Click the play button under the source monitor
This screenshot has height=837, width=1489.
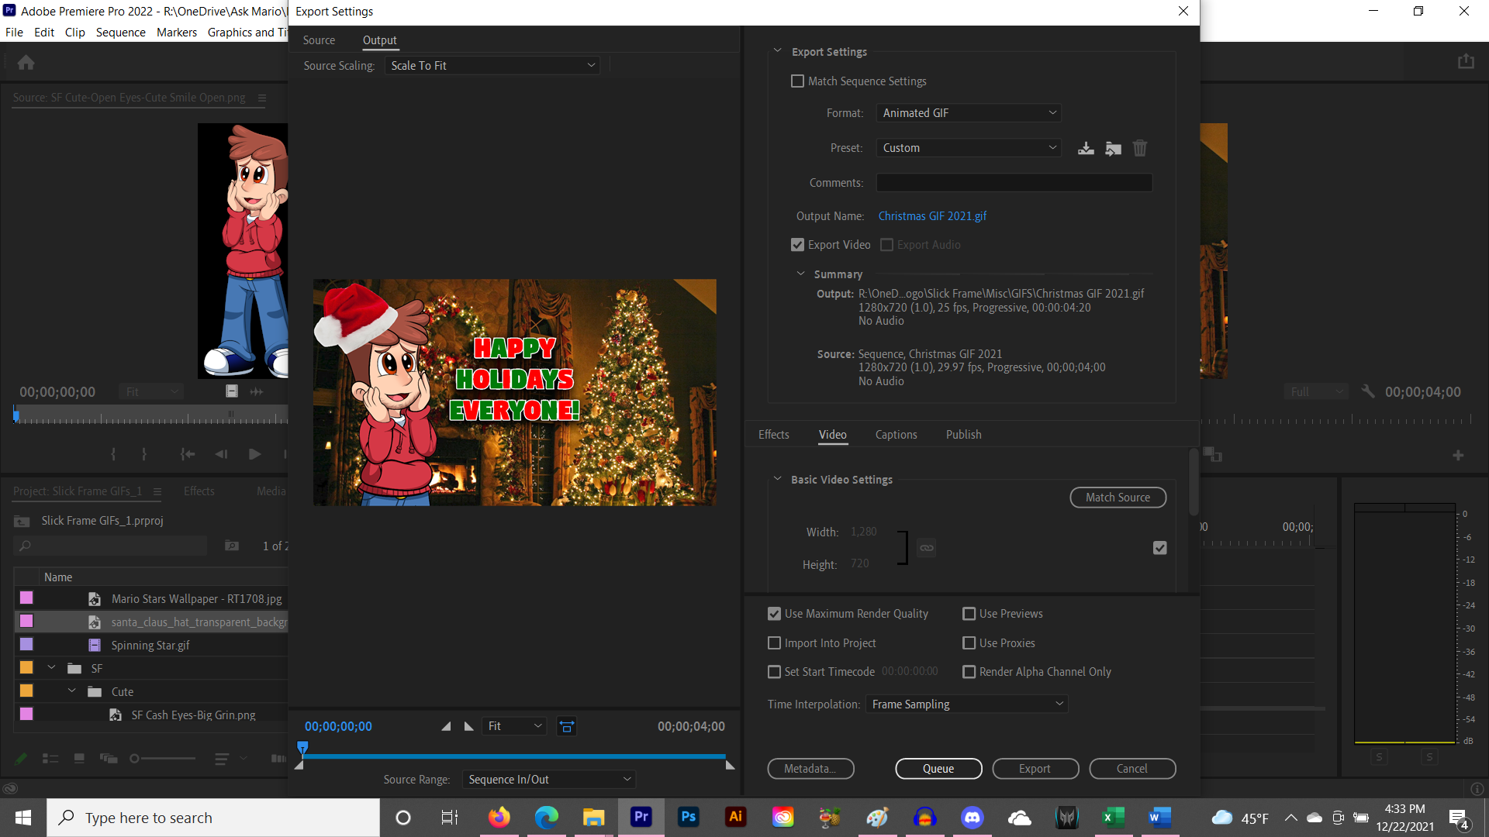pos(254,454)
